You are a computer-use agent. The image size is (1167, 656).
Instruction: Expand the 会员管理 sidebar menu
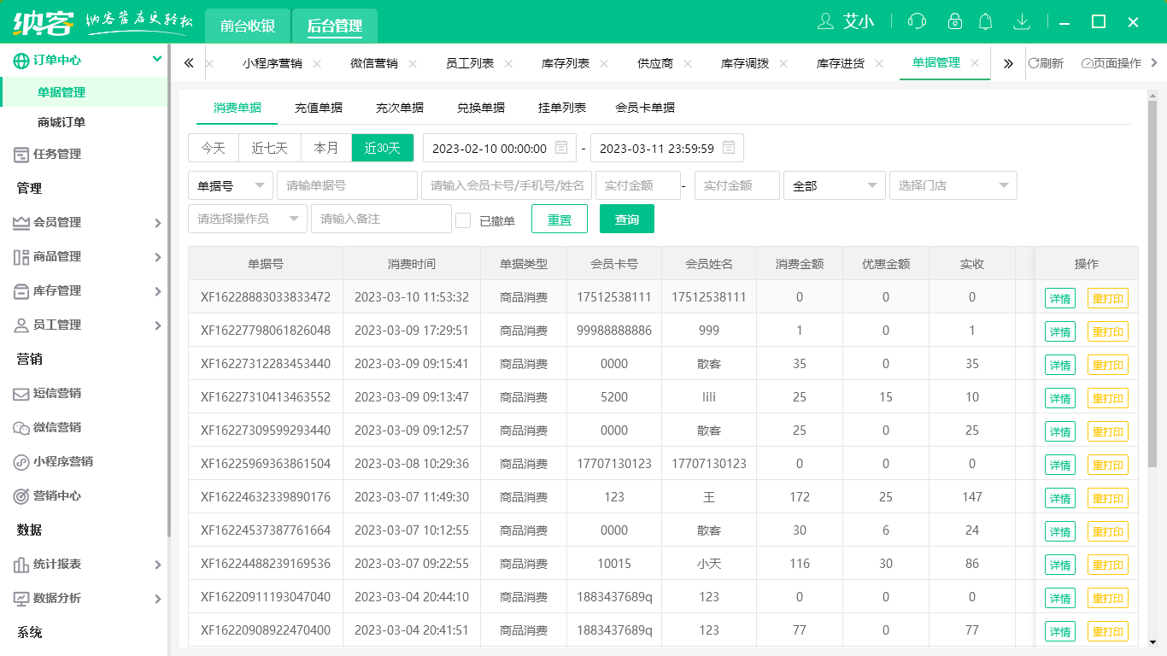85,222
